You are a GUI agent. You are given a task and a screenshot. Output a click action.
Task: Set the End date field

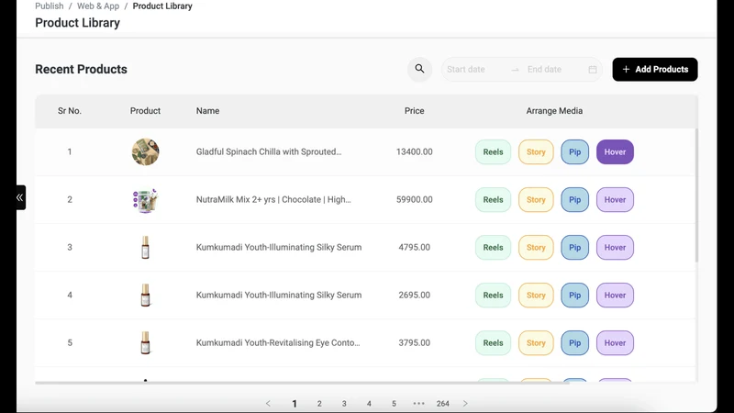pyautogui.click(x=553, y=70)
